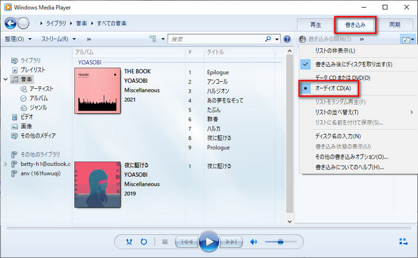418x258 pixels.
Task: Choose 書き込みについてのヘルプ(H) menu item
Action: (x=349, y=167)
